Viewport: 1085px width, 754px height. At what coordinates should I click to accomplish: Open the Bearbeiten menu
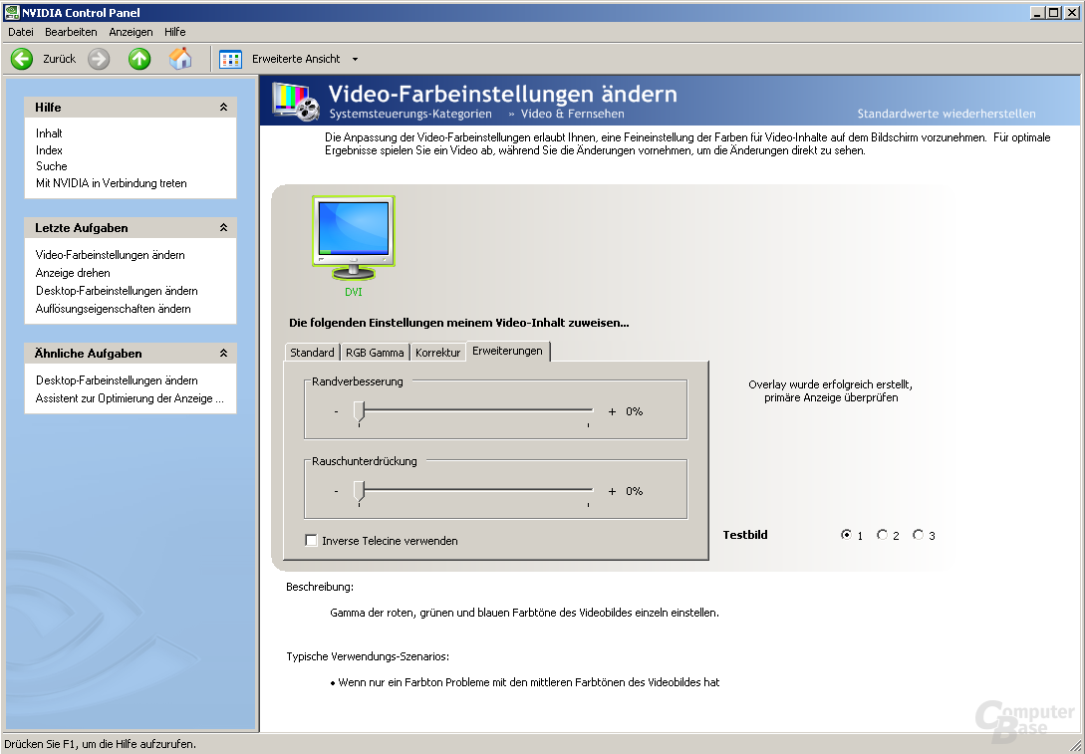tap(71, 32)
